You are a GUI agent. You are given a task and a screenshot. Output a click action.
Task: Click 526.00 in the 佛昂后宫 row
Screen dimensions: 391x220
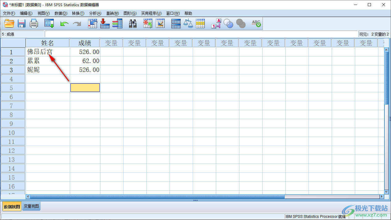pyautogui.click(x=85, y=52)
